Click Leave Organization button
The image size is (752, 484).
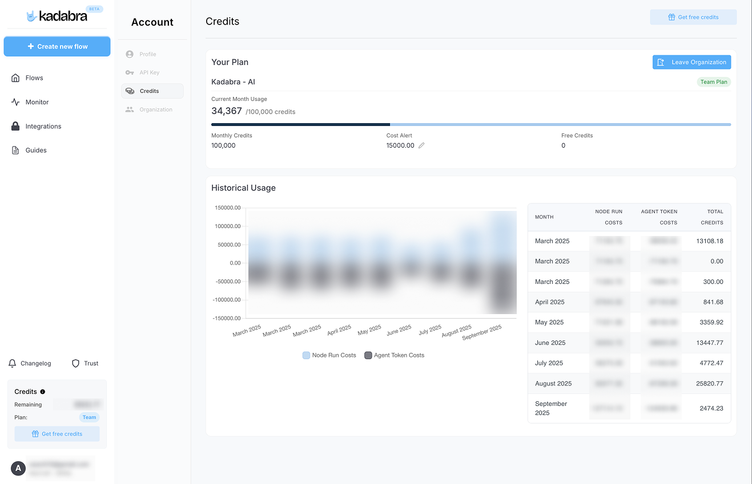pos(691,62)
